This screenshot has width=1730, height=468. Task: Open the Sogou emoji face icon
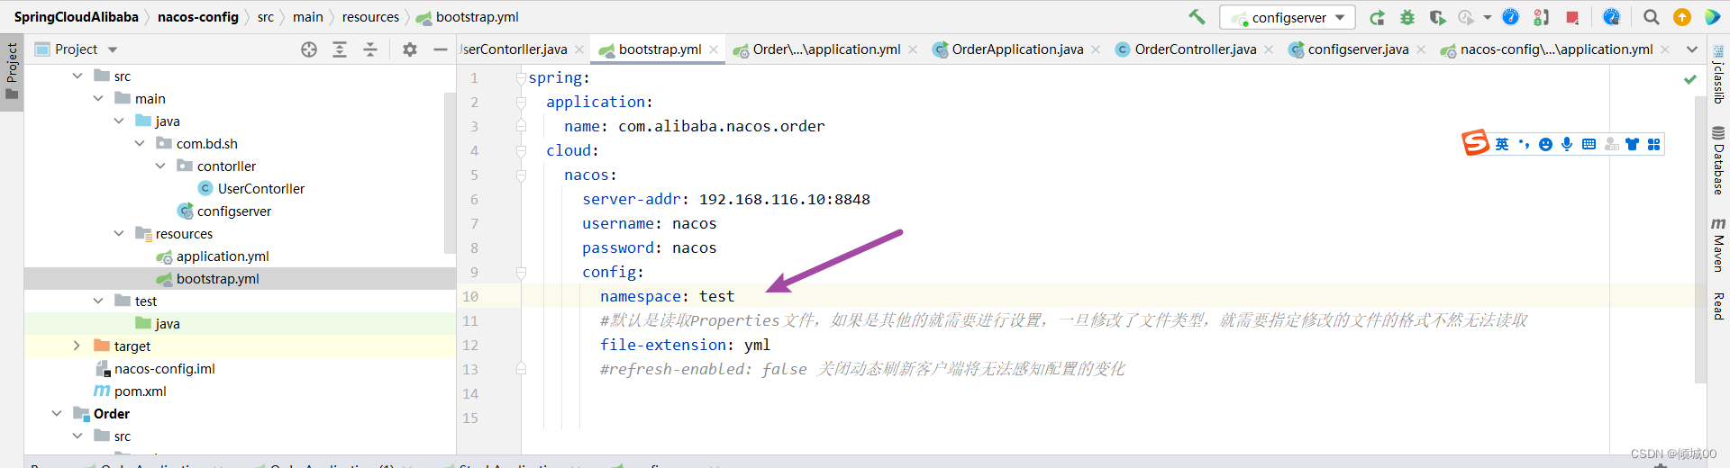coord(1545,144)
